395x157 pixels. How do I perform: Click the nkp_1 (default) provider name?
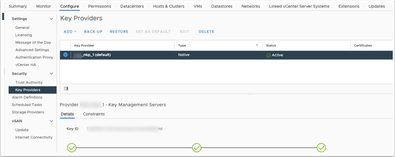(92, 55)
